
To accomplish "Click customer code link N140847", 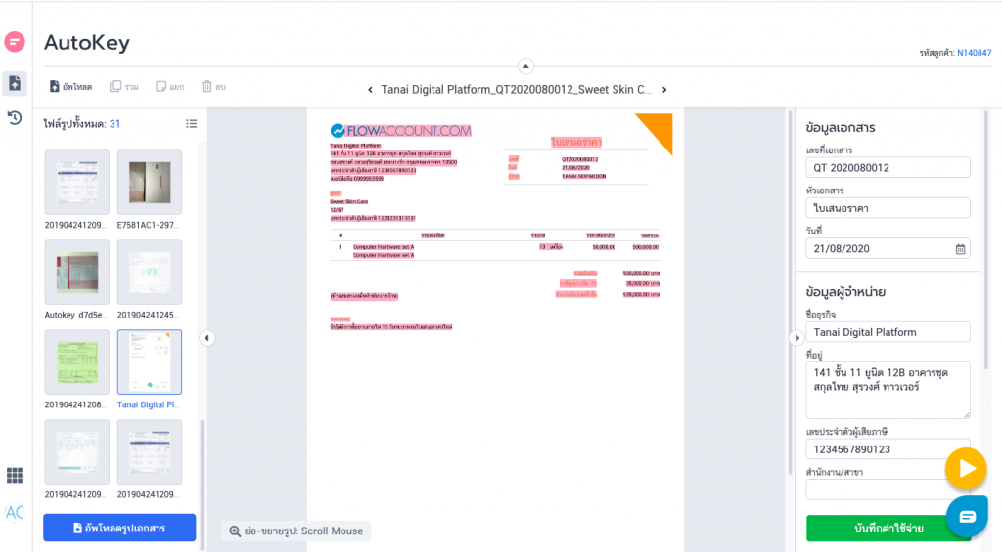I will pos(975,53).
